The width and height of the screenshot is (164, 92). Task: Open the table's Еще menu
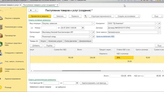click(x=159, y=45)
